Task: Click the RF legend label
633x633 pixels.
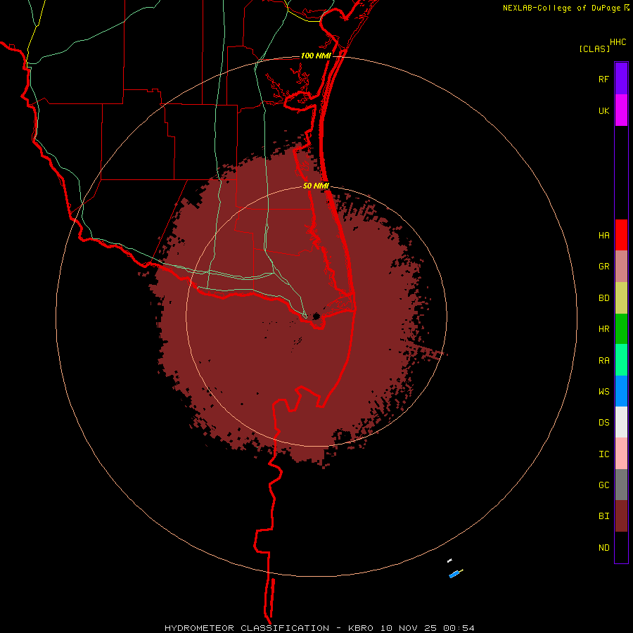Action: [x=603, y=79]
